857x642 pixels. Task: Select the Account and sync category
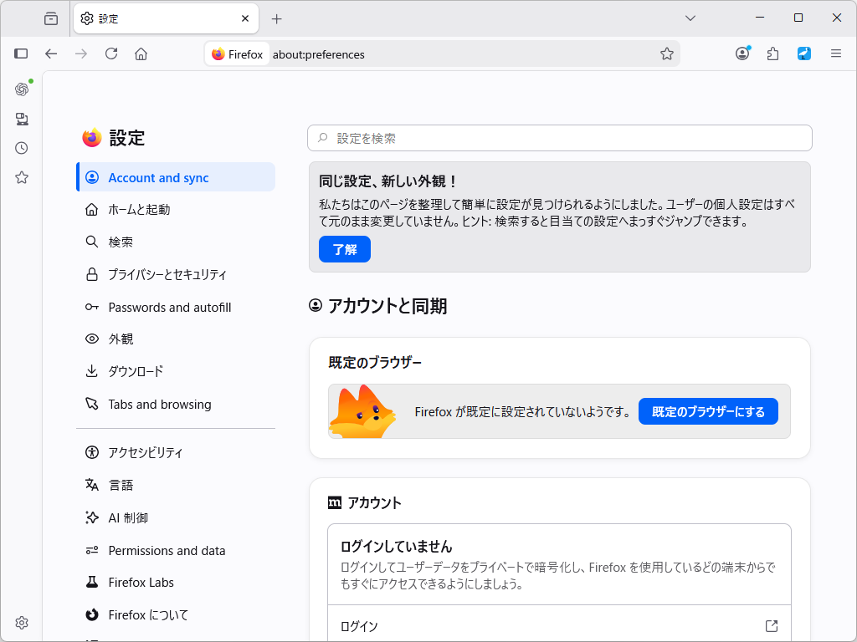pyautogui.click(x=176, y=177)
